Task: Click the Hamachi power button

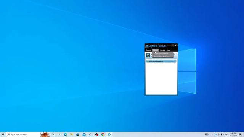Action: [x=148, y=55]
